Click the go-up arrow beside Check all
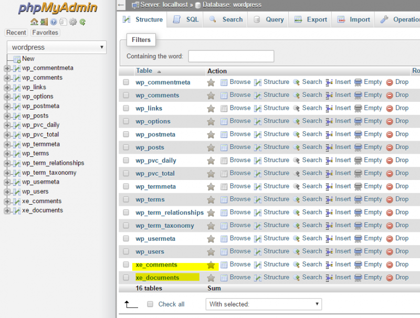Screen dimensions: 420x318 pos(131,304)
